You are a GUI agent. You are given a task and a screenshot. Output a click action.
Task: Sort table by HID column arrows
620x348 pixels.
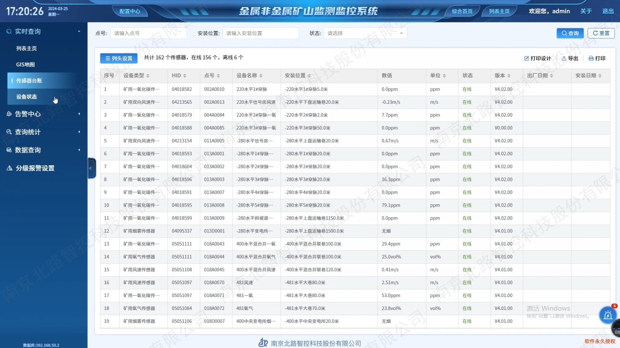click(x=185, y=76)
